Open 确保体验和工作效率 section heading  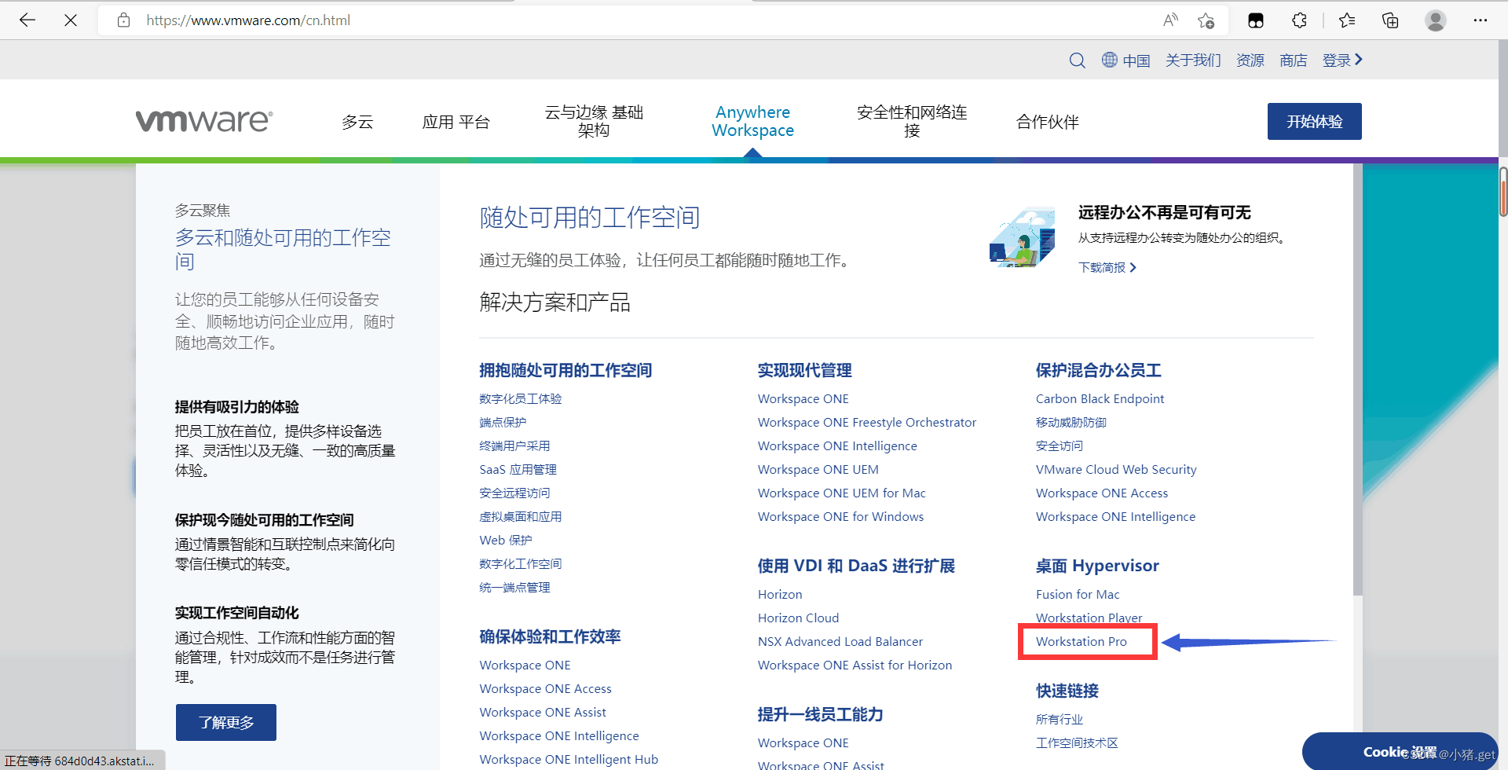550,636
